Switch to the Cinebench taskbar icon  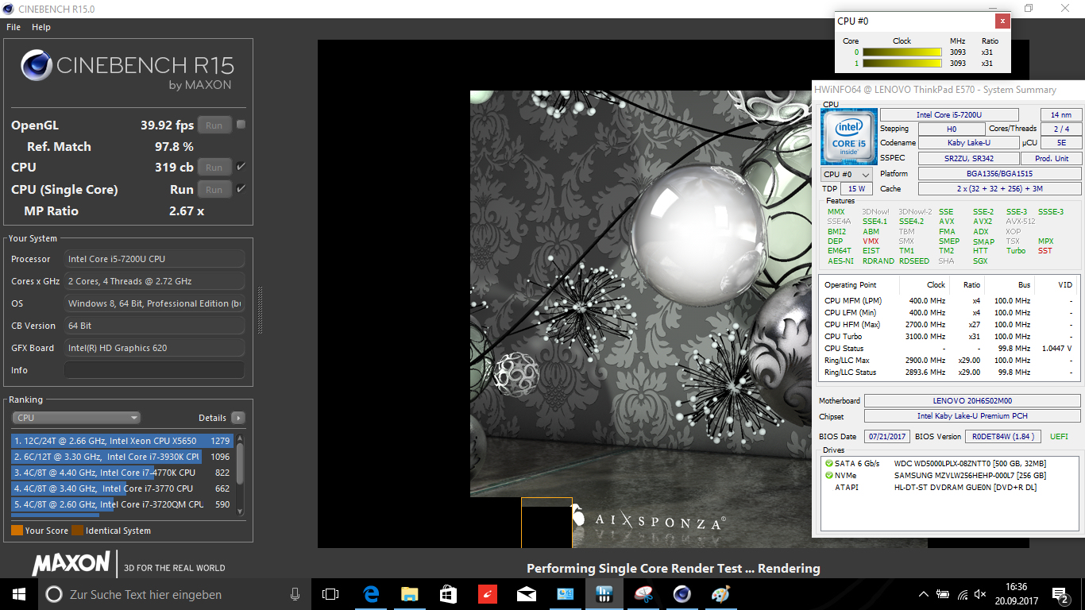click(x=682, y=594)
